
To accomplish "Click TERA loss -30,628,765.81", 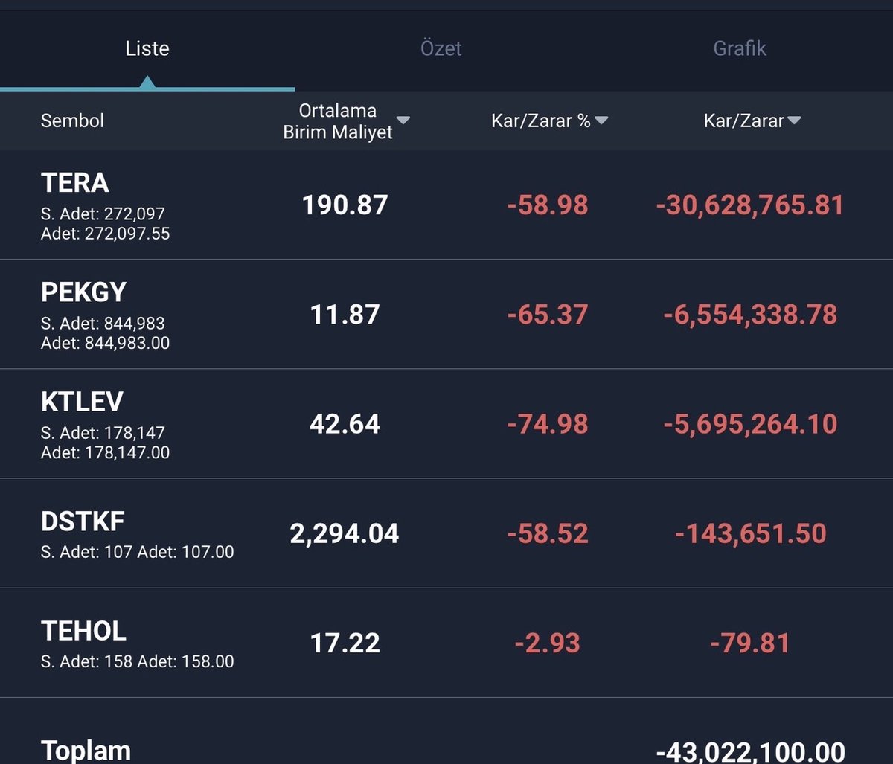I will tap(750, 205).
